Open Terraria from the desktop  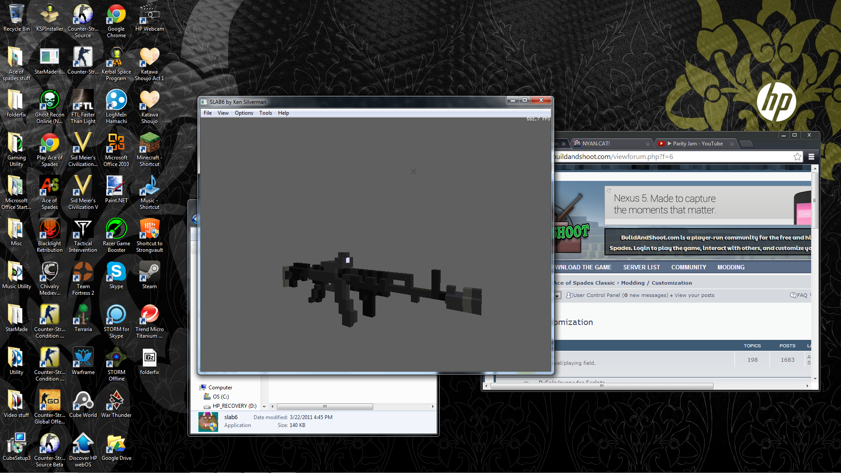point(83,315)
